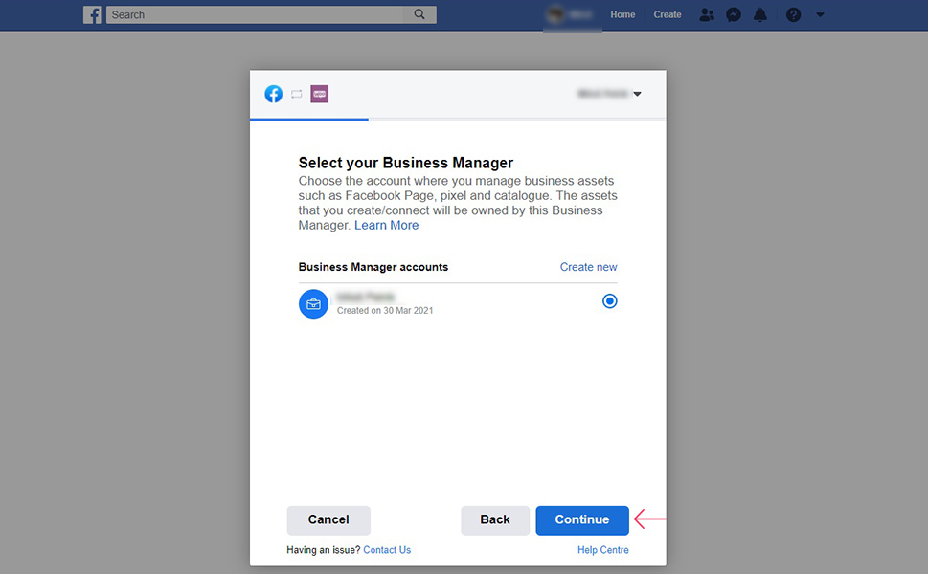This screenshot has width=928, height=574.
Task: Open the Contact Us link
Action: pos(387,550)
